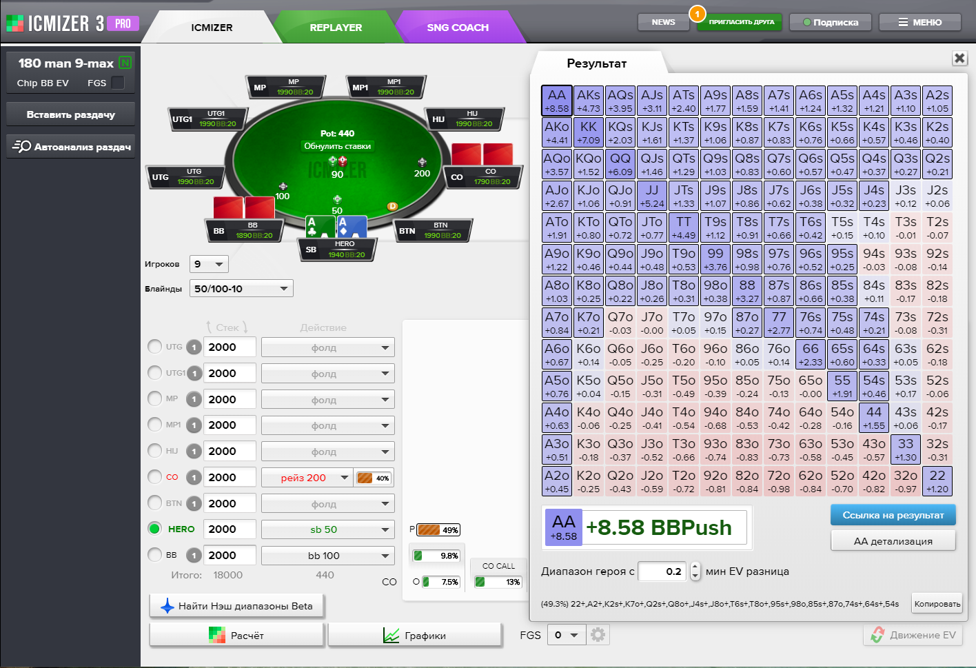The image size is (976, 668).
Task: Select the KK hand cell in the result grid
Action: [x=589, y=133]
